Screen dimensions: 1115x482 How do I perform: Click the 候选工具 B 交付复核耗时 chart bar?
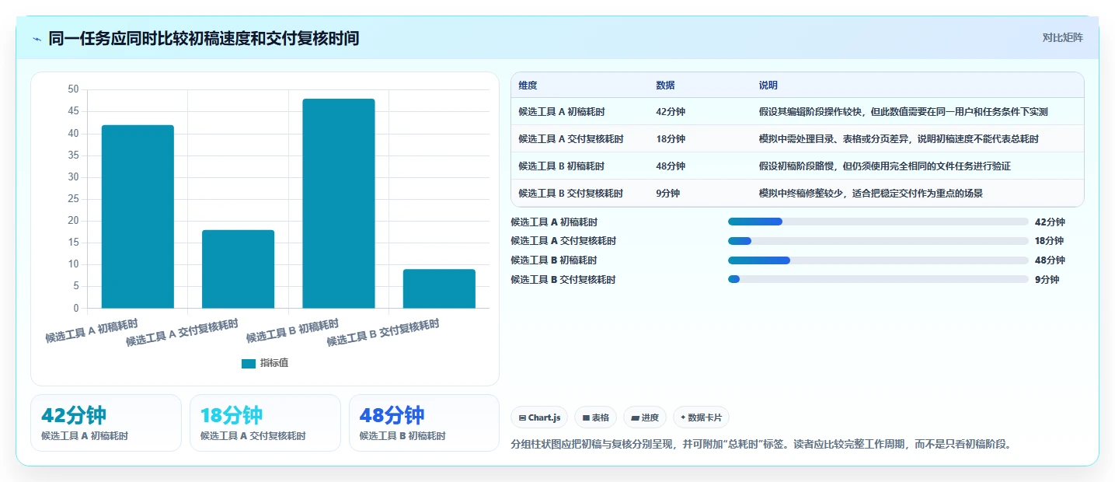click(x=439, y=288)
